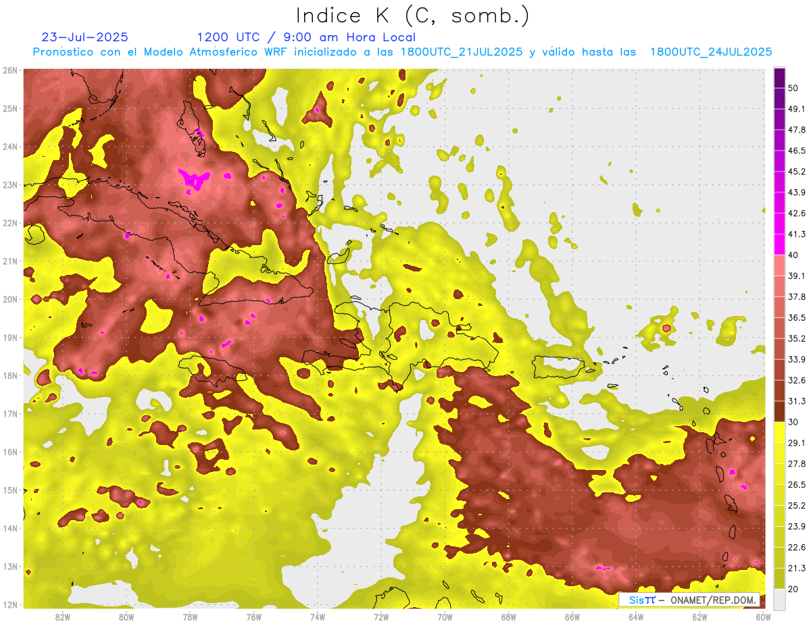Click the '64W' longitude label
The width and height of the screenshot is (811, 626).
(x=636, y=617)
